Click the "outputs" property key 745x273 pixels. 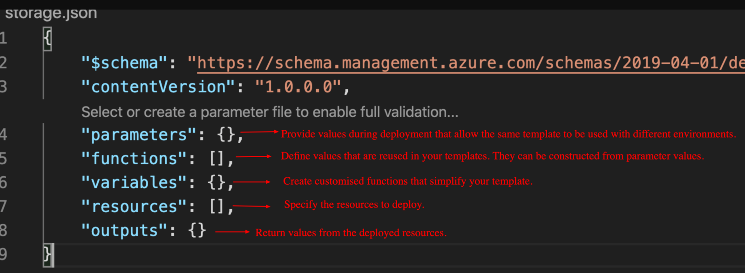(x=123, y=230)
